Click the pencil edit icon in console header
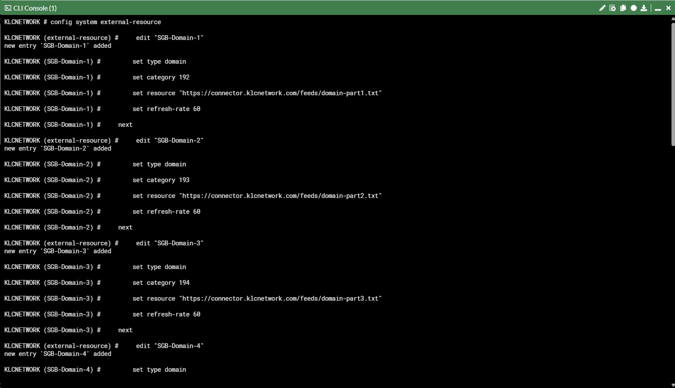675x388 pixels. (602, 8)
